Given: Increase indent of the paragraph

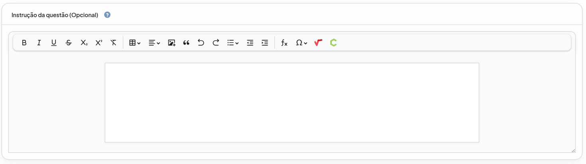Looking at the screenshot, I should pyautogui.click(x=265, y=43).
